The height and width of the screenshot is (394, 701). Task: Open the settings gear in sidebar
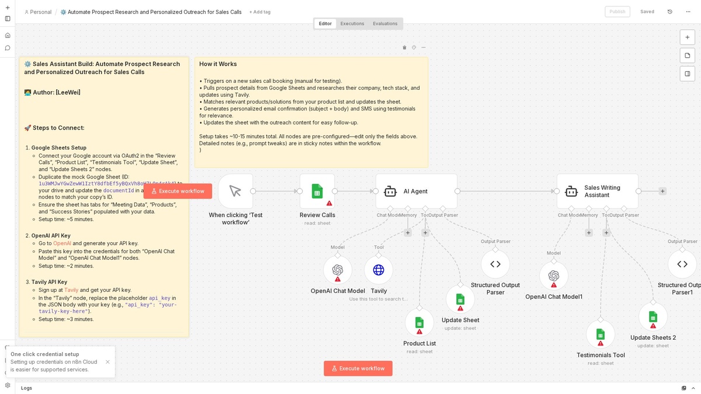(x=8, y=385)
